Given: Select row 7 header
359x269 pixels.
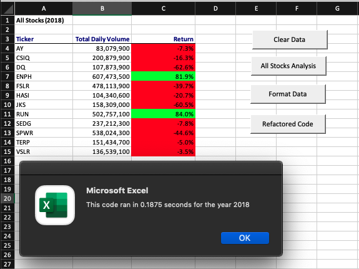Looking at the screenshot, I should click(7, 76).
